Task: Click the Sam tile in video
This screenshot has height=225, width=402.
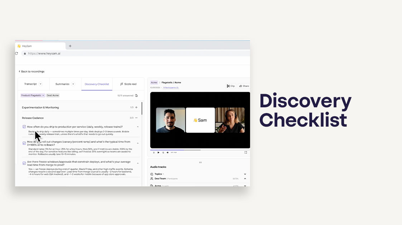Action: point(200,120)
